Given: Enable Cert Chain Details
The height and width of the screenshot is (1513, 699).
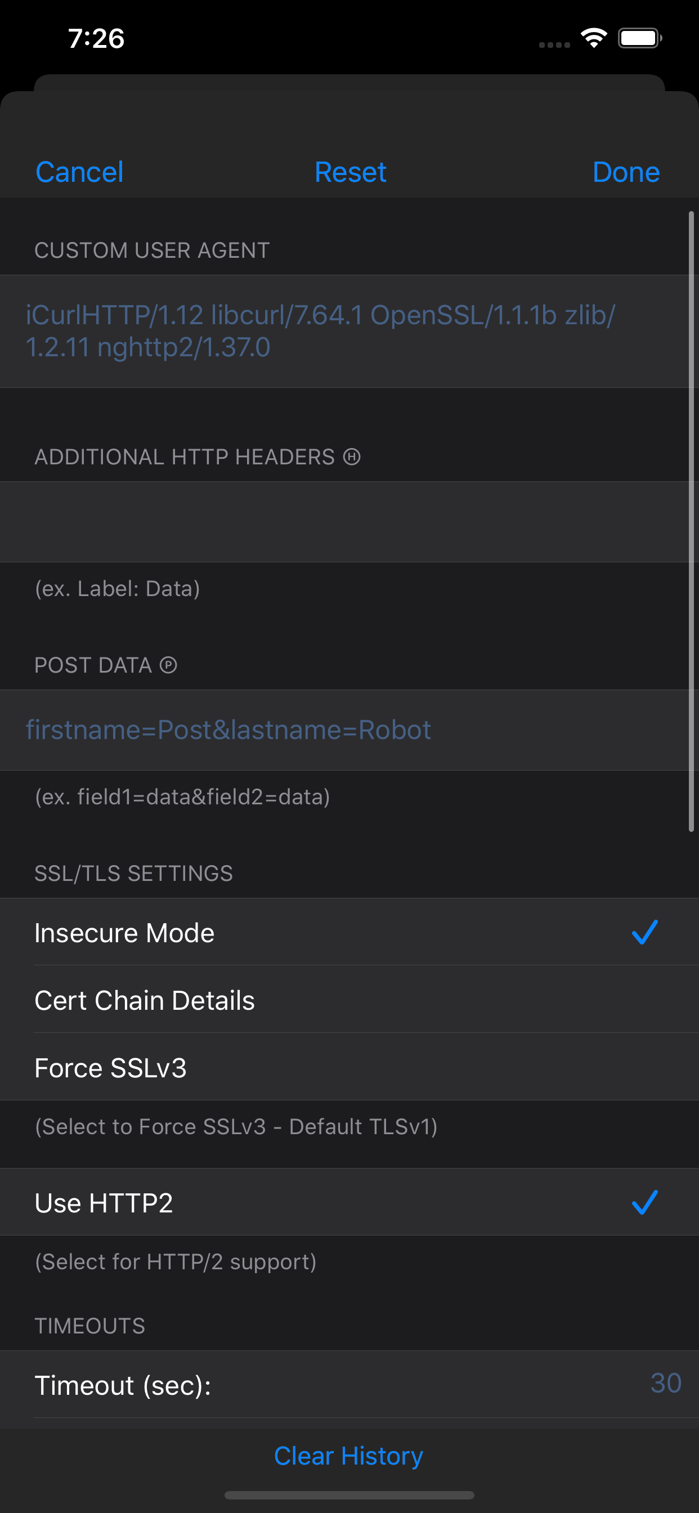Looking at the screenshot, I should click(349, 1000).
